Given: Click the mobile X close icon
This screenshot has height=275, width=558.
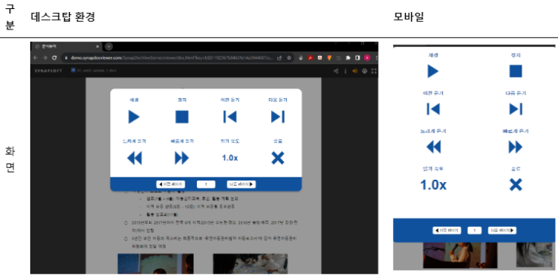Looking at the screenshot, I should (516, 185).
